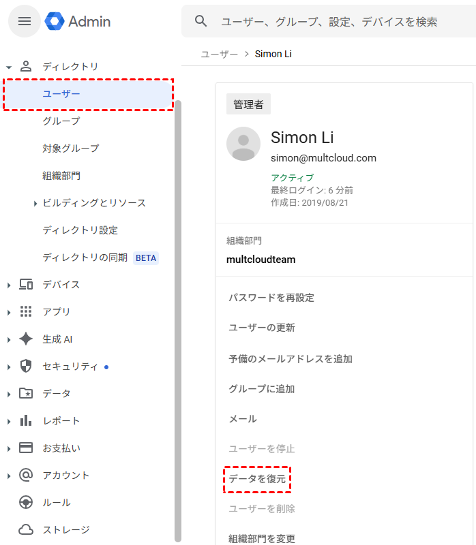Click ユーザー breadcrumb link
This screenshot has height=545, width=476.
click(219, 54)
